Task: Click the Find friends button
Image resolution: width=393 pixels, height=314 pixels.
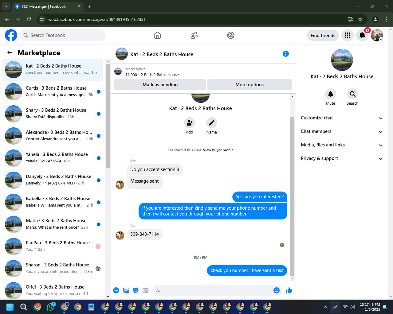Action: 323,35
